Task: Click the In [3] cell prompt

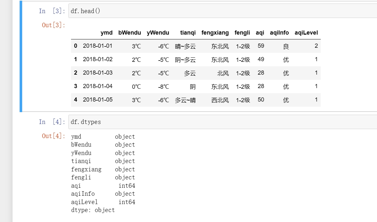Action: point(51,11)
